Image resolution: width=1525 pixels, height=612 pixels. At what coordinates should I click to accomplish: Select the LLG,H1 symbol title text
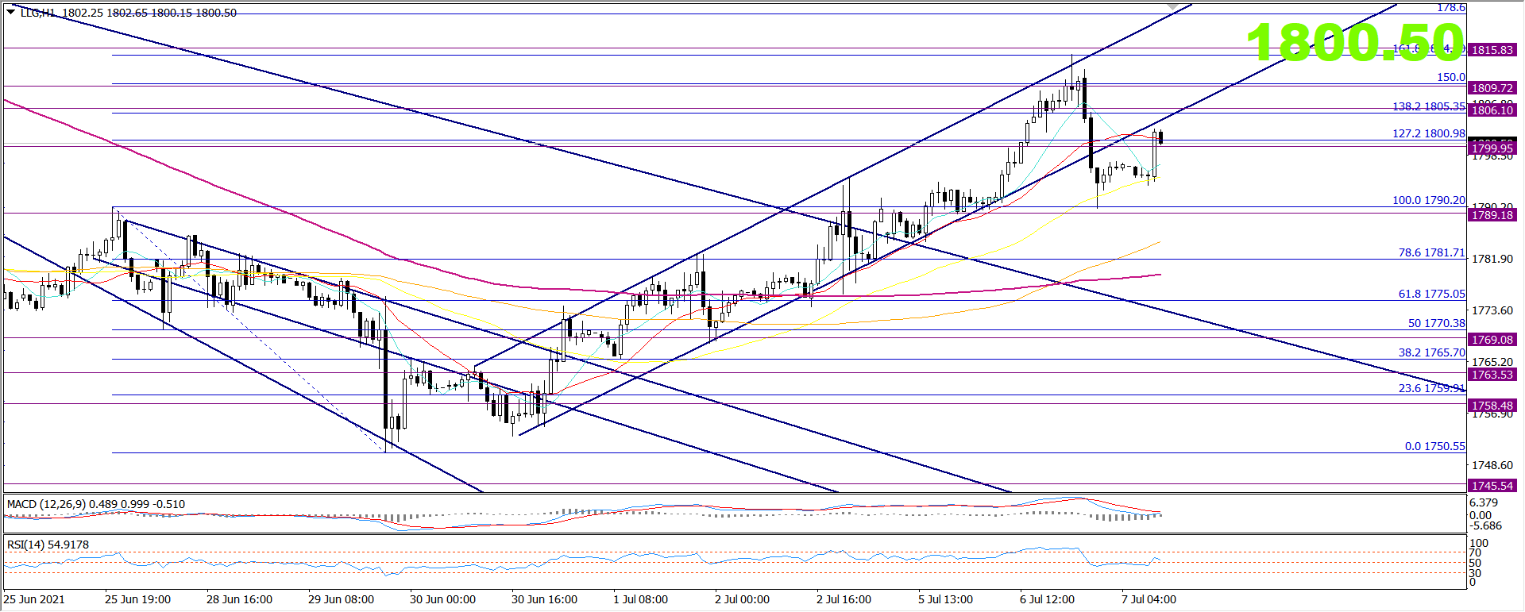[x=39, y=13]
